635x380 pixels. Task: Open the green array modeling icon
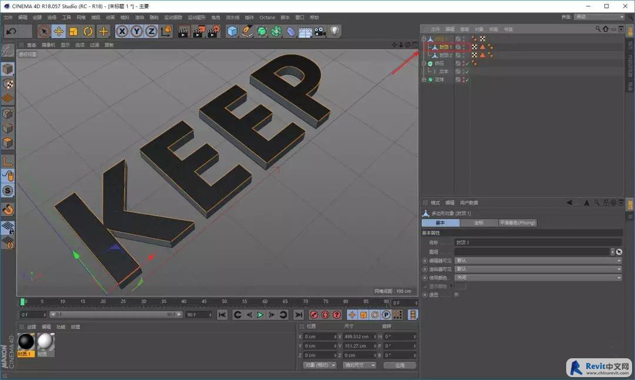coord(276,31)
